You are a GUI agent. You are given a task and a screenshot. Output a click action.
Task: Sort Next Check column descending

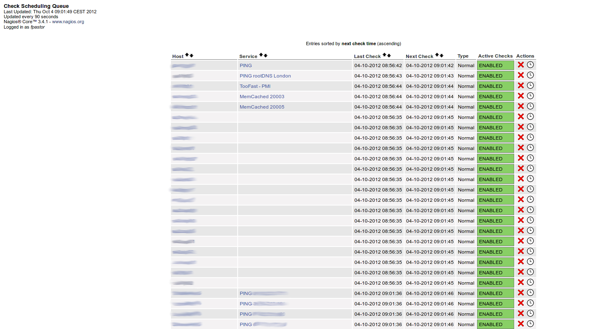(x=441, y=56)
